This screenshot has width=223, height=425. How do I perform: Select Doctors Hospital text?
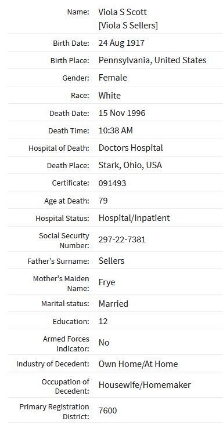coord(131,148)
